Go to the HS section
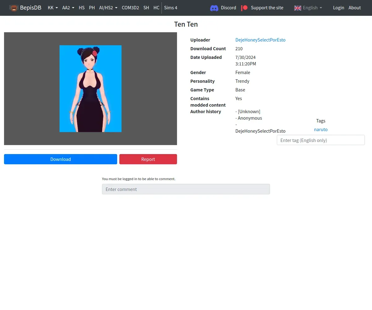Image resolution: width=372 pixels, height=310 pixels. click(x=82, y=8)
